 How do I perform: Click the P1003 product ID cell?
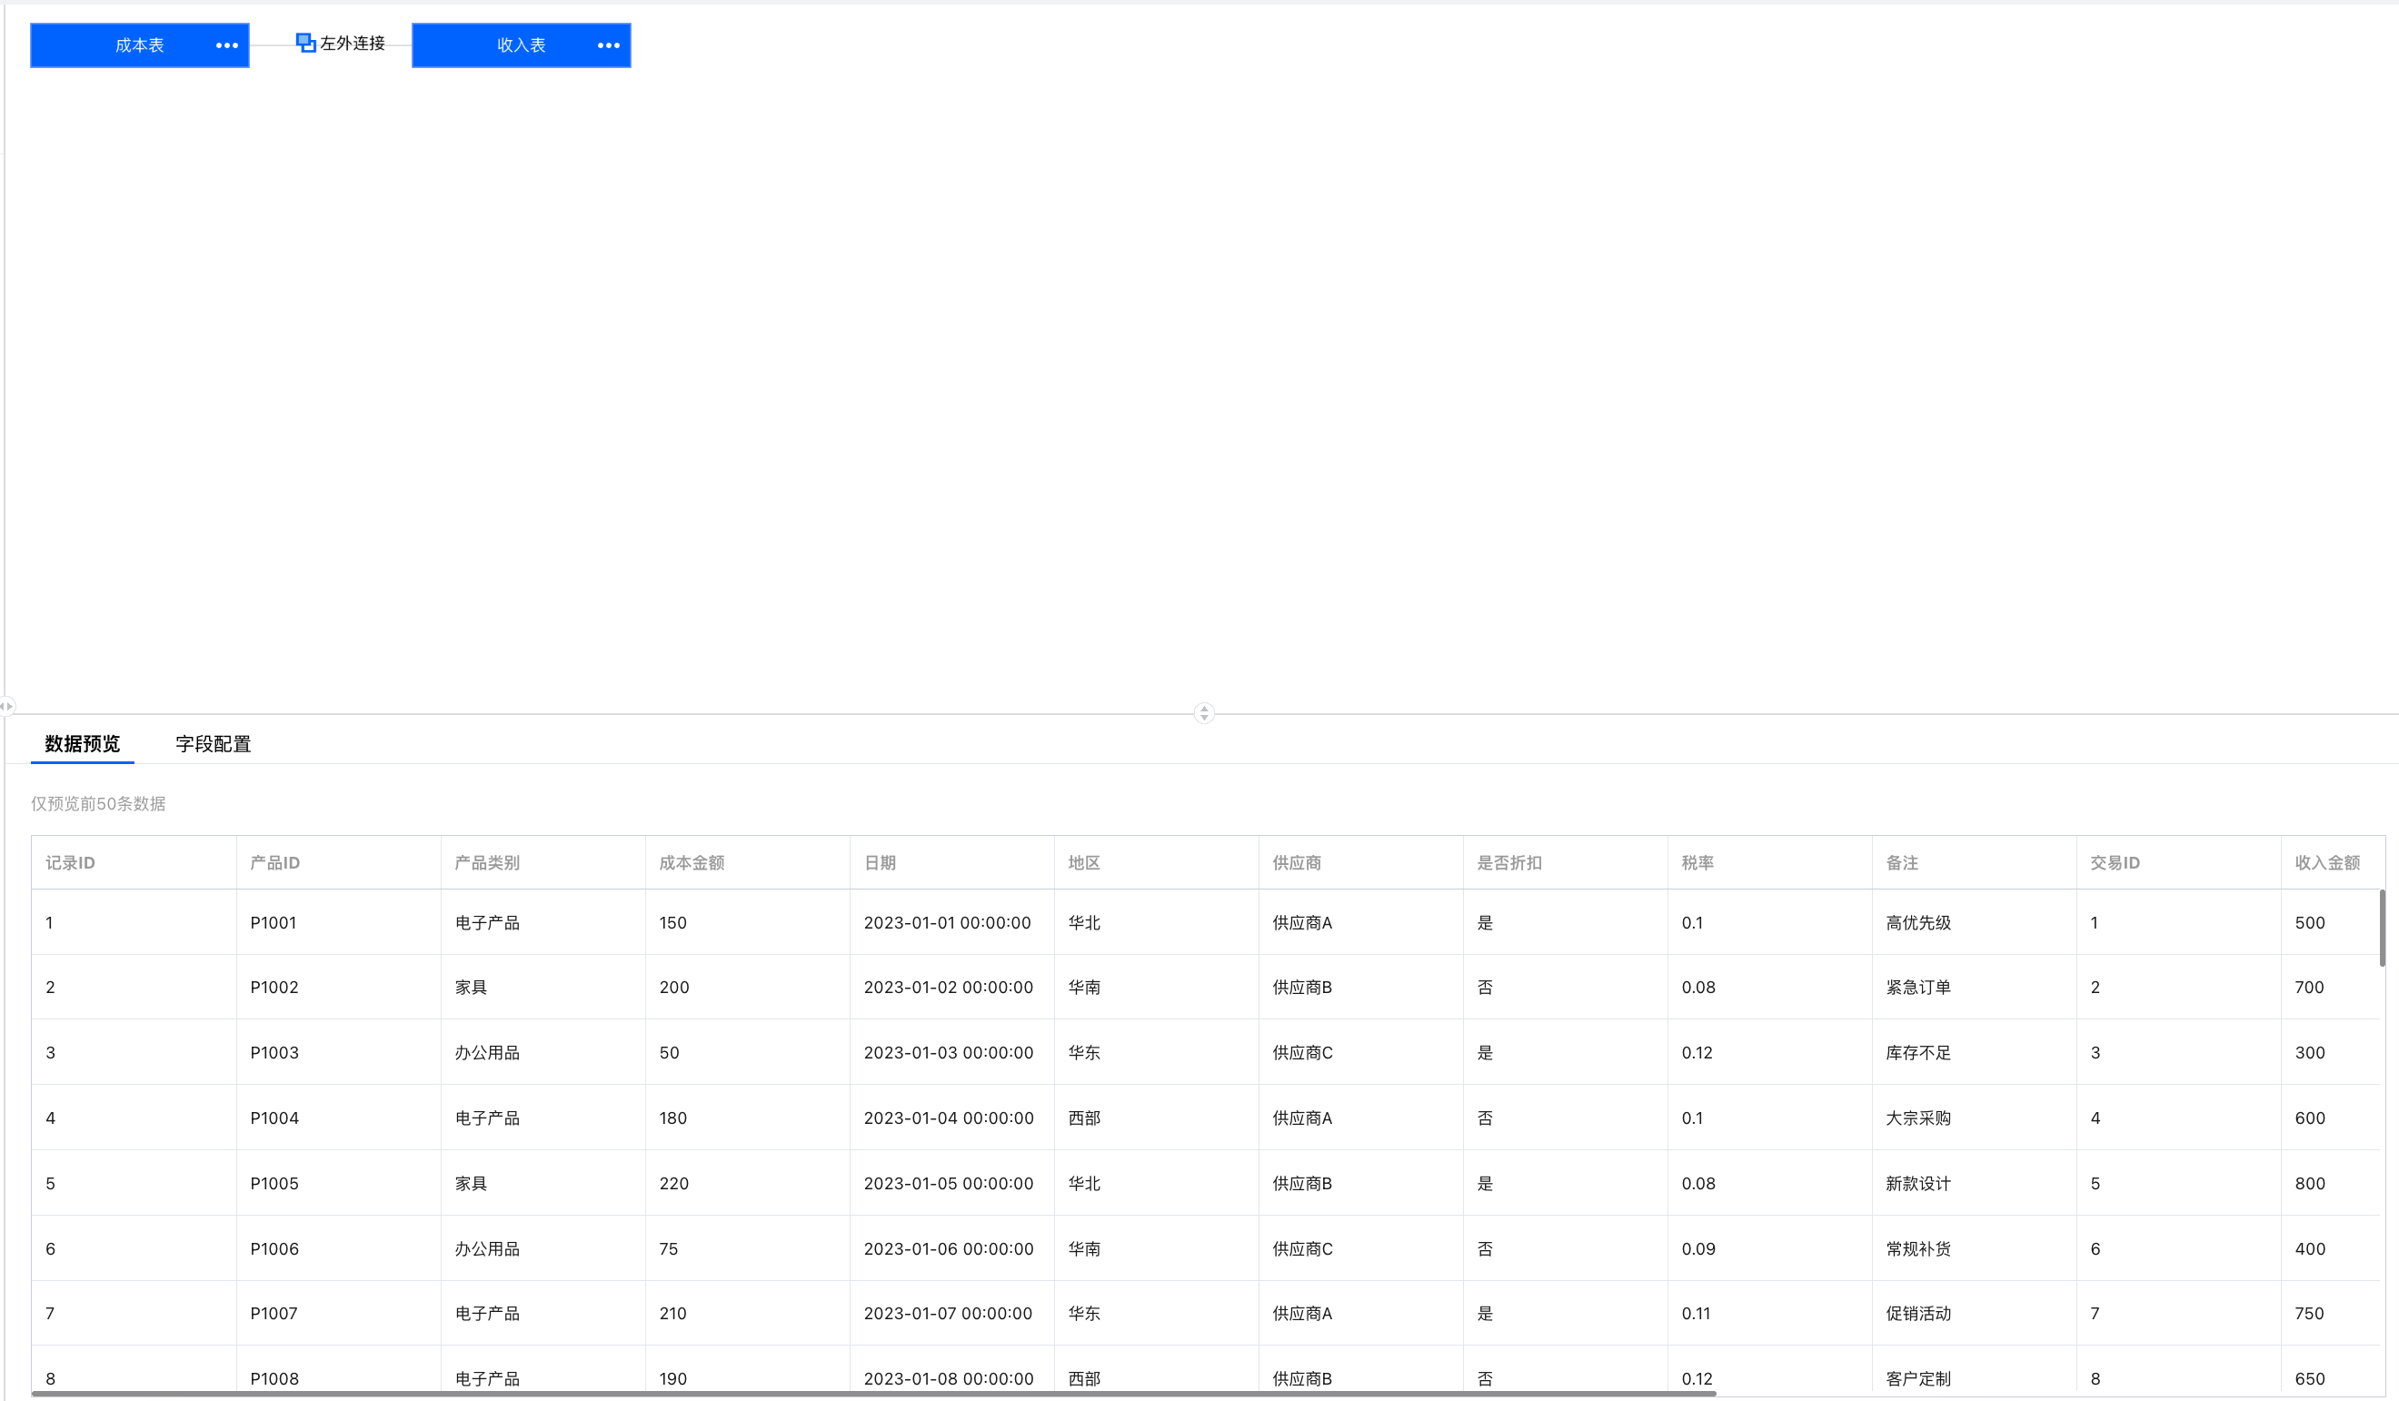click(274, 1053)
